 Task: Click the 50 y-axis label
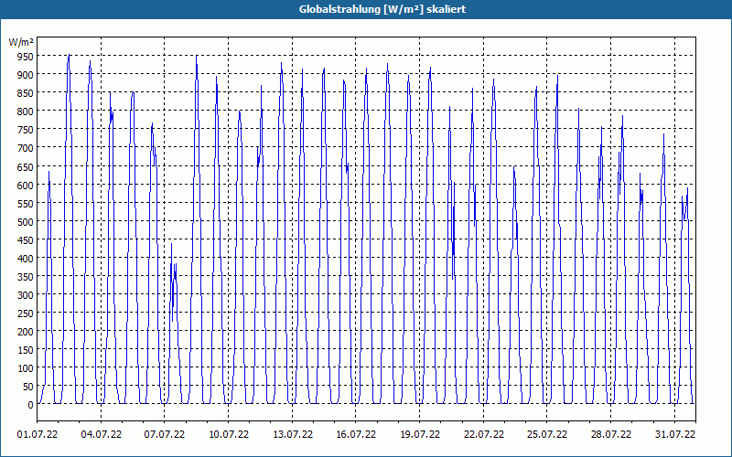click(x=27, y=387)
